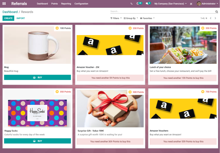Open the Points menu

click(x=55, y=4)
